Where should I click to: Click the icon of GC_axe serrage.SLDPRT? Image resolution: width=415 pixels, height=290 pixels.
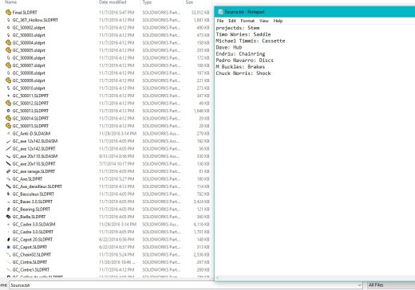pos(8,171)
